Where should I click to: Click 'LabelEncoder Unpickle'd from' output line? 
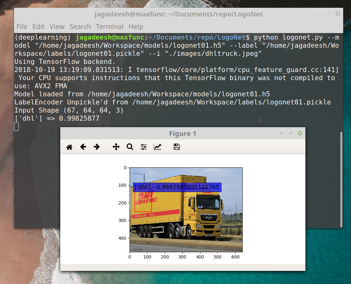pos(173,102)
